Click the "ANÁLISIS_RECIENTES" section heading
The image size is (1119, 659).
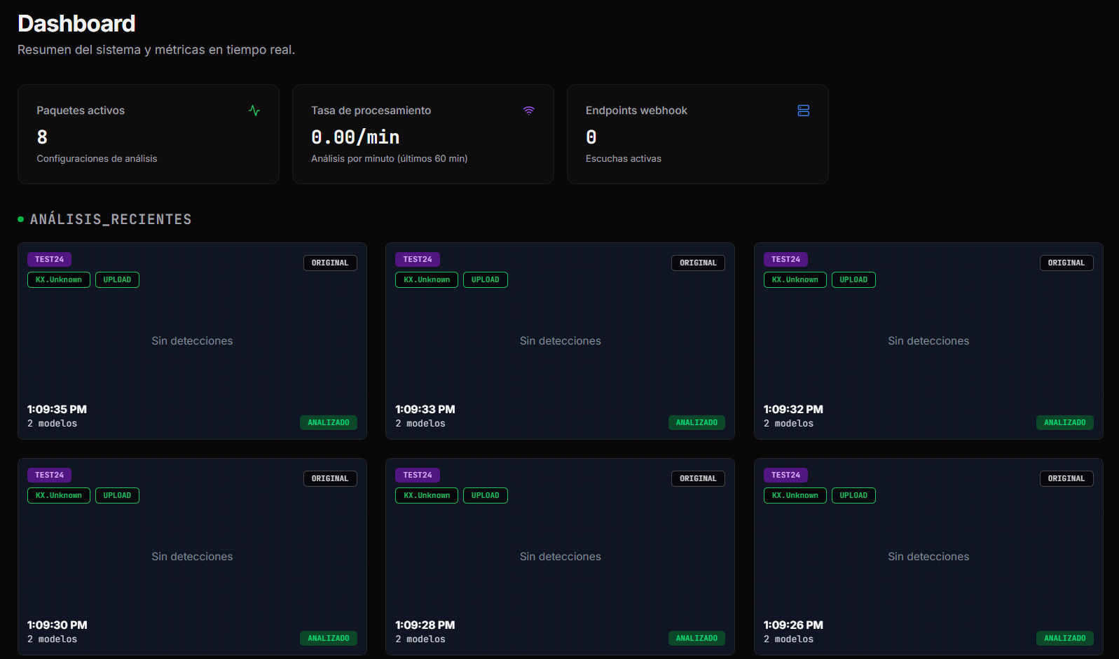pyautogui.click(x=111, y=219)
